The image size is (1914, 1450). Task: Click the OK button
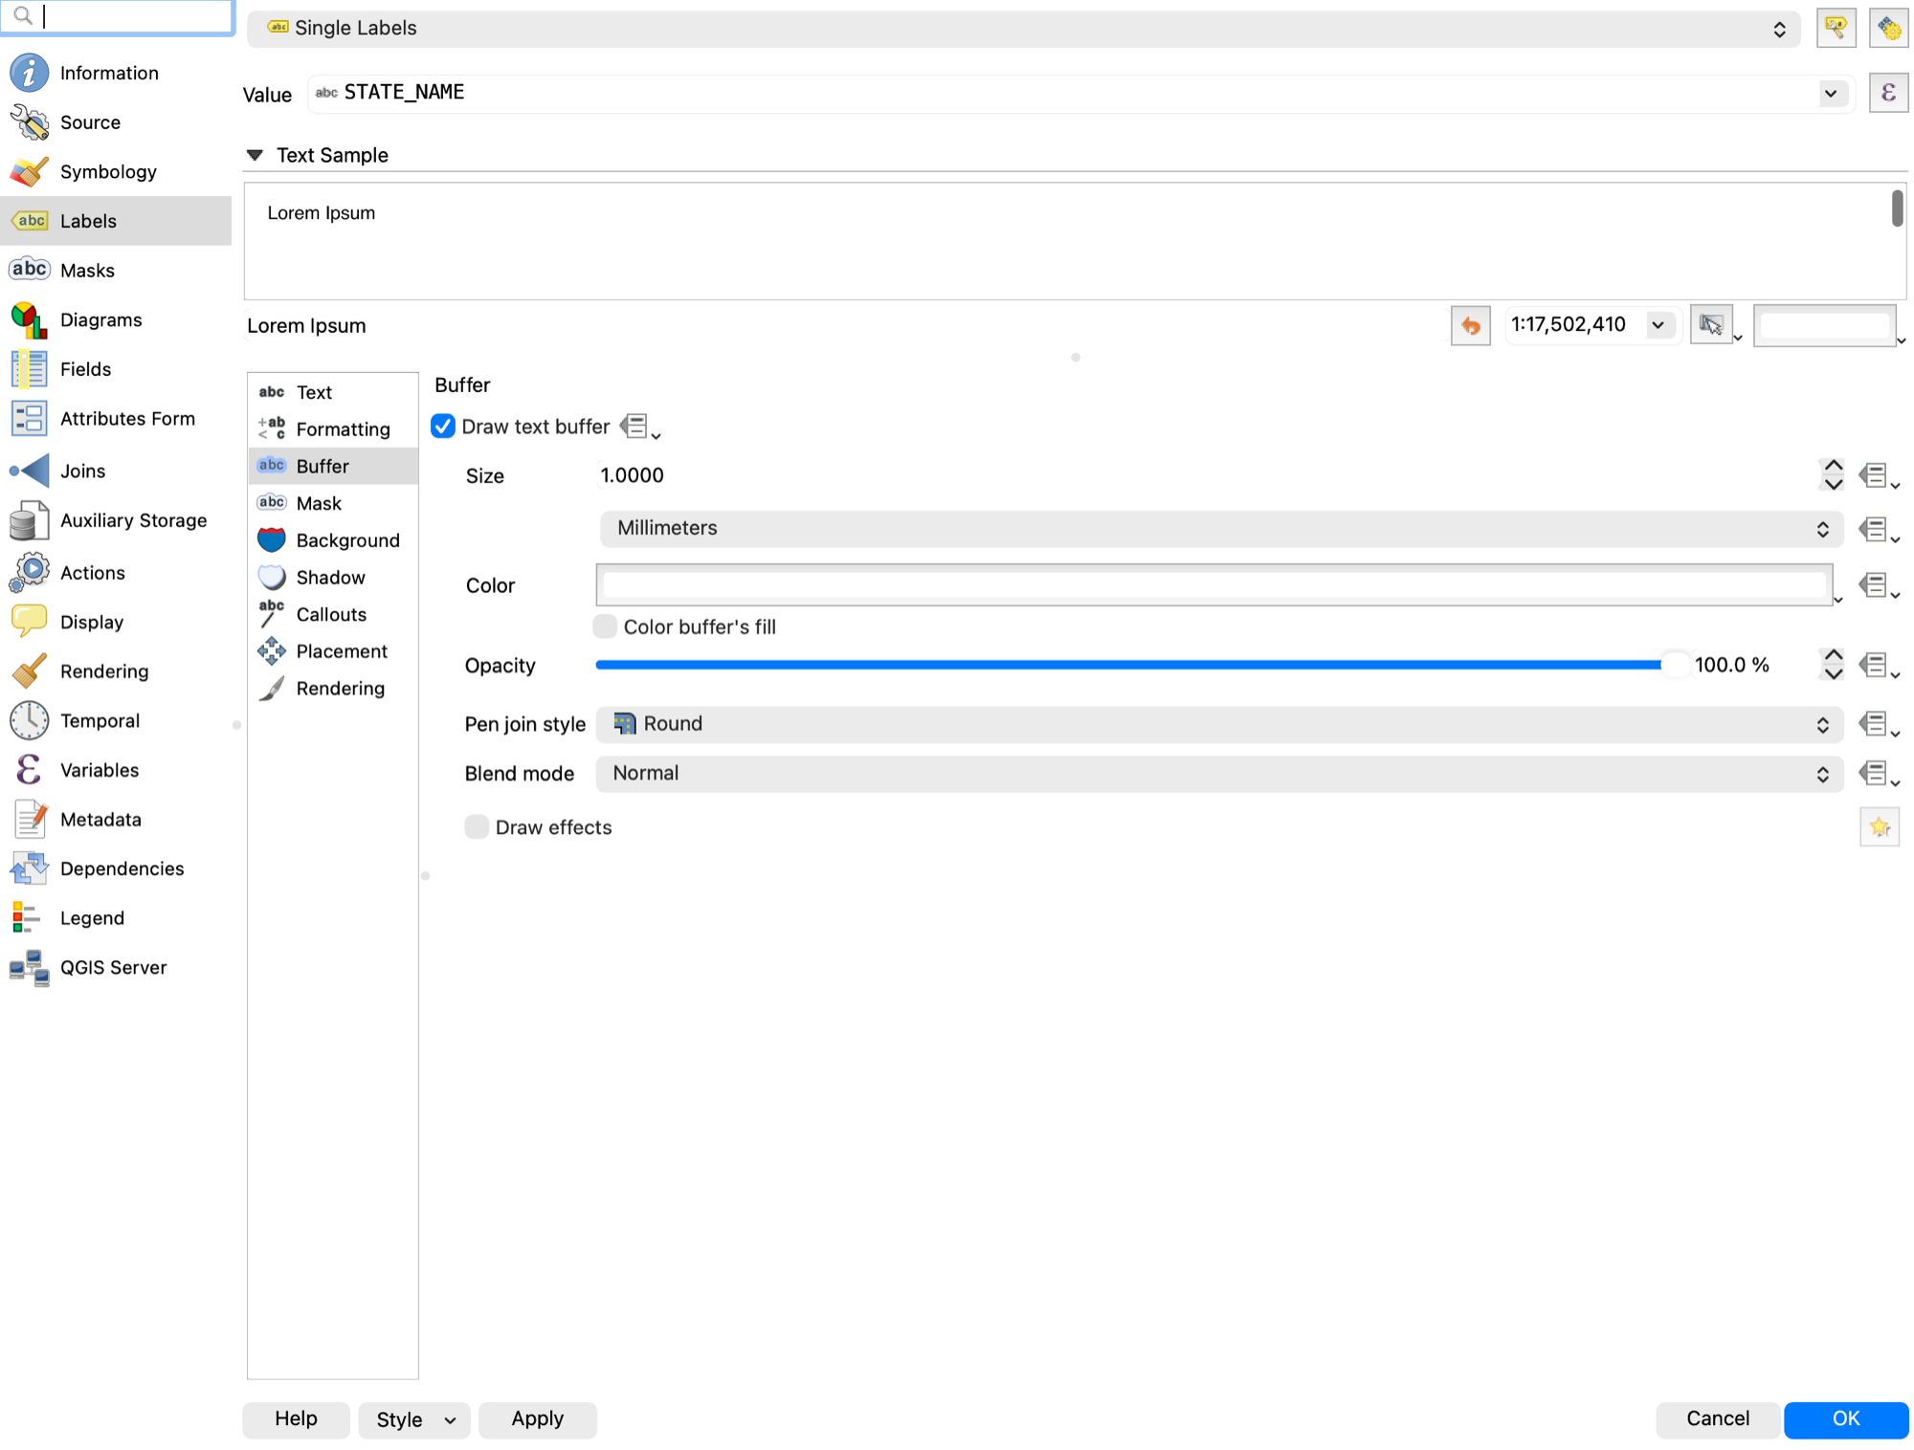[1846, 1419]
